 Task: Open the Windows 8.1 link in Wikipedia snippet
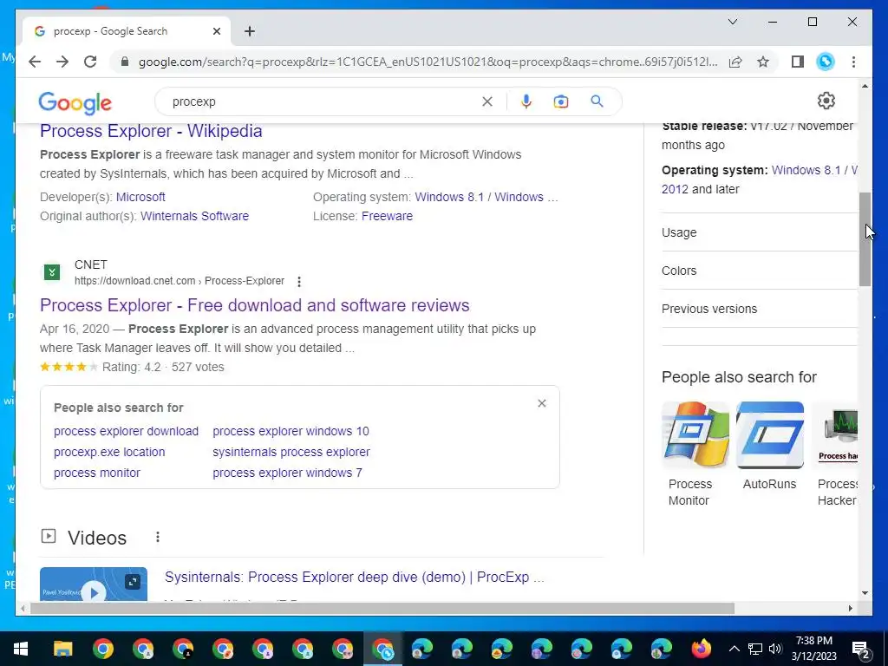pyautogui.click(x=449, y=197)
